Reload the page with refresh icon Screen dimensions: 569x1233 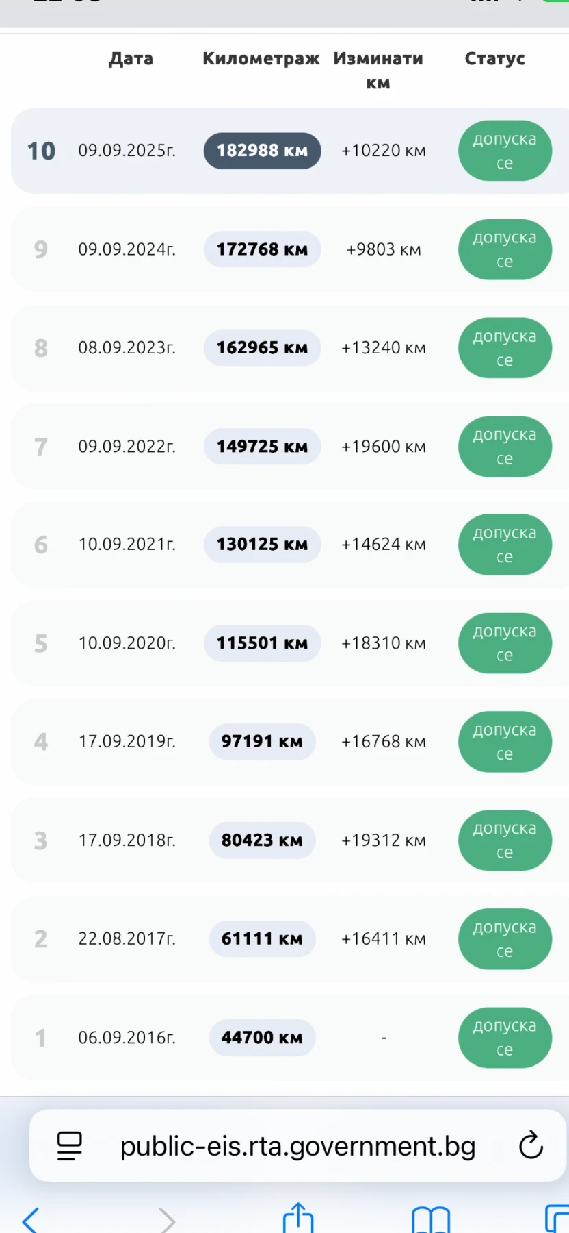coord(531,1145)
